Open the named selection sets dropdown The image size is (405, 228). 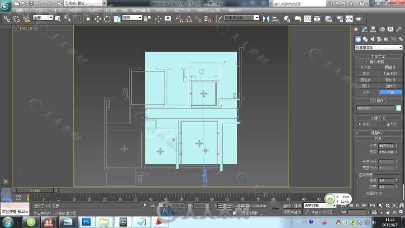[x=241, y=18]
